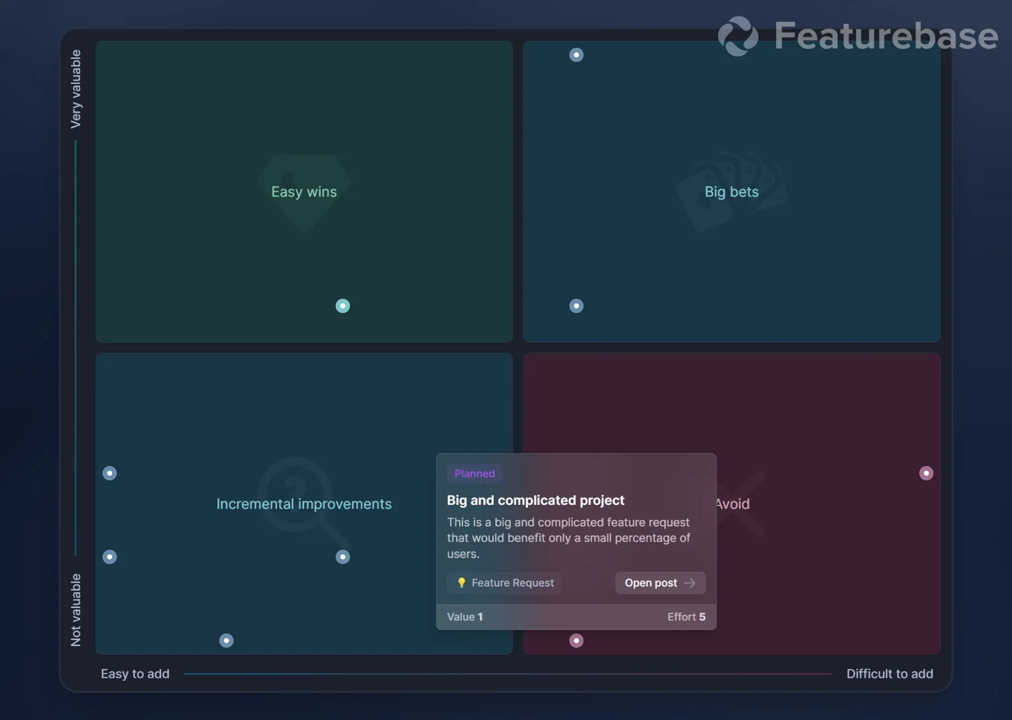Click the Planned status badge
The height and width of the screenshot is (720, 1012).
pos(475,473)
